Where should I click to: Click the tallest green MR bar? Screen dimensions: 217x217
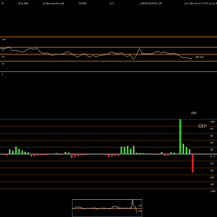[x=180, y=137]
